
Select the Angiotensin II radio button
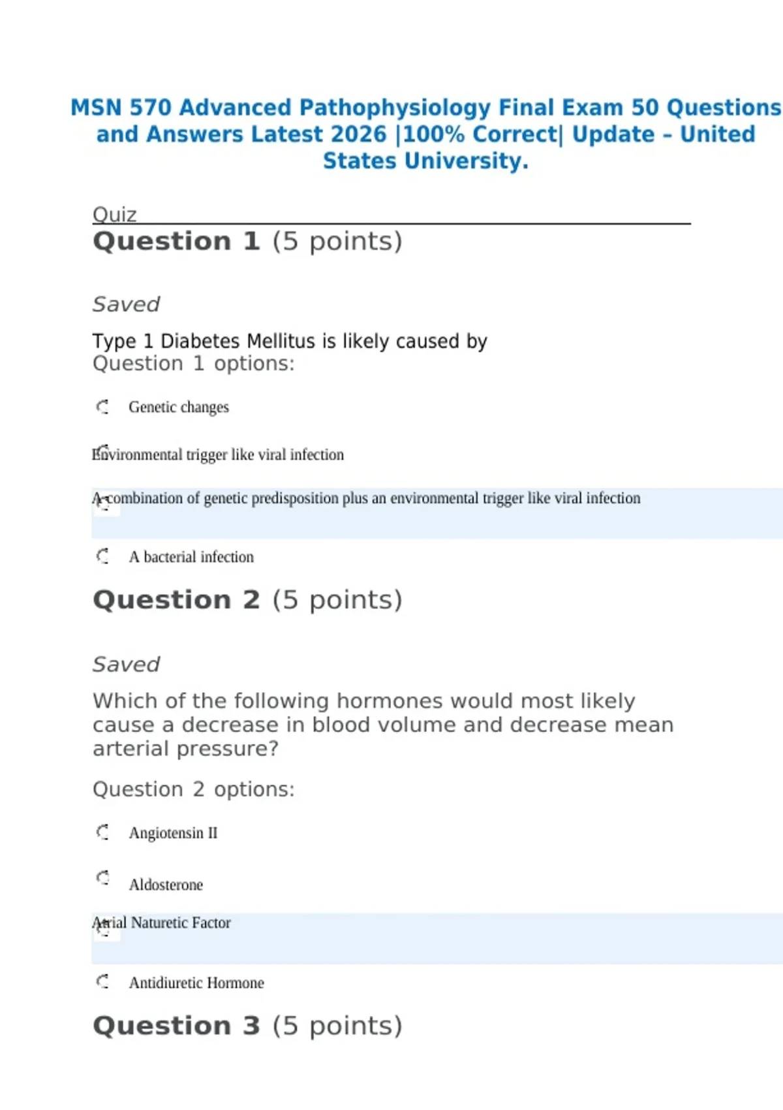click(x=102, y=832)
